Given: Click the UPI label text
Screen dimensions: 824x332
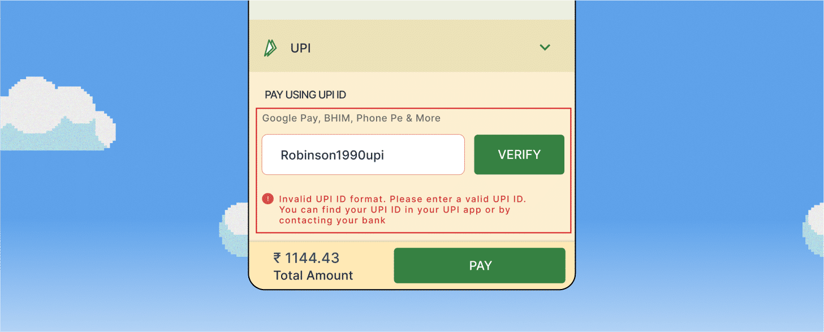Looking at the screenshot, I should tap(301, 49).
